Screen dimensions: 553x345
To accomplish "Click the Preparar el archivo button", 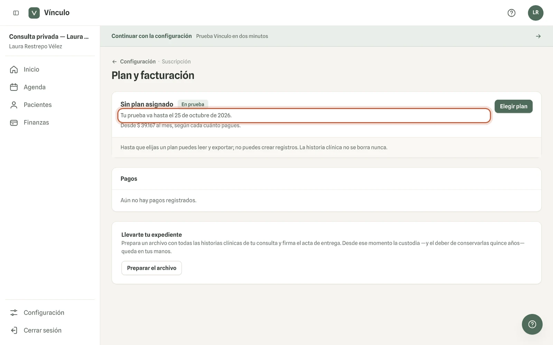I will point(151,268).
